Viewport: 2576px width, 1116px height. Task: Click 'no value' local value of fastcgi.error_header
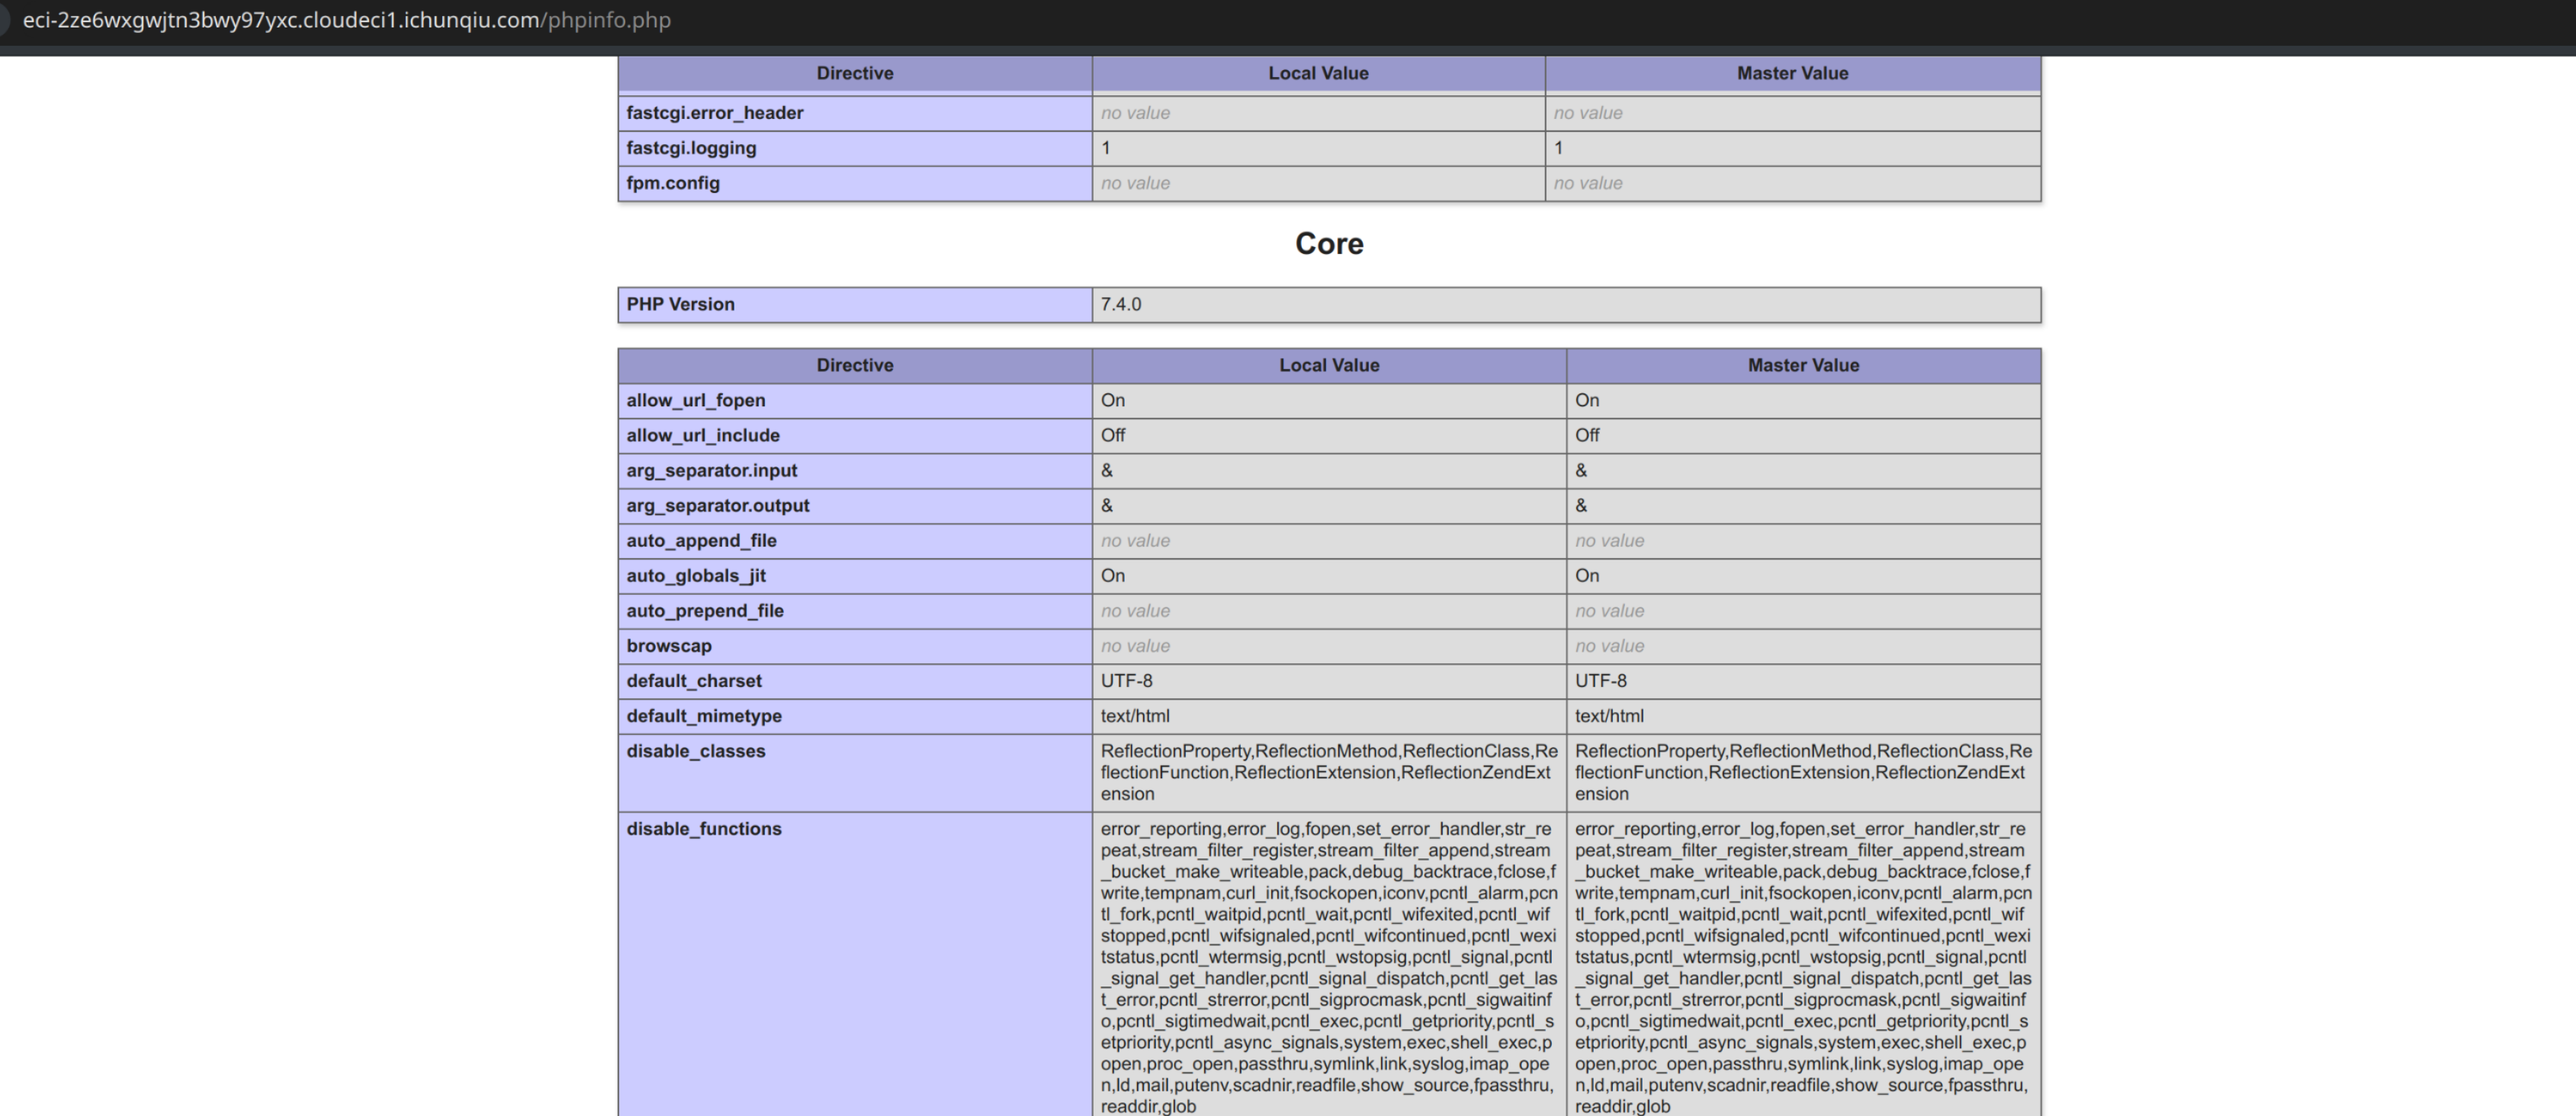pyautogui.click(x=1135, y=113)
